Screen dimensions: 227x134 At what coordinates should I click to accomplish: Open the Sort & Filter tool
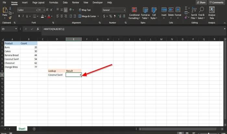coord(194,13)
